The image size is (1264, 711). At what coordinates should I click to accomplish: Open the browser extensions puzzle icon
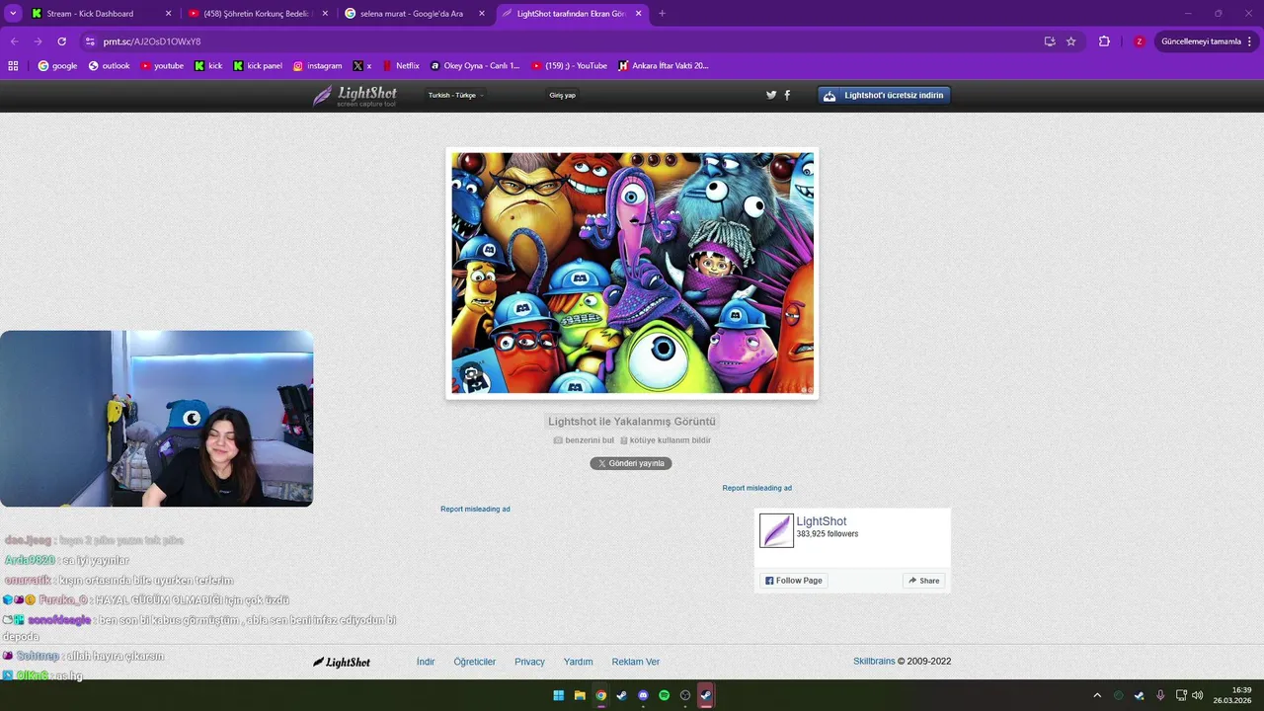1104,41
